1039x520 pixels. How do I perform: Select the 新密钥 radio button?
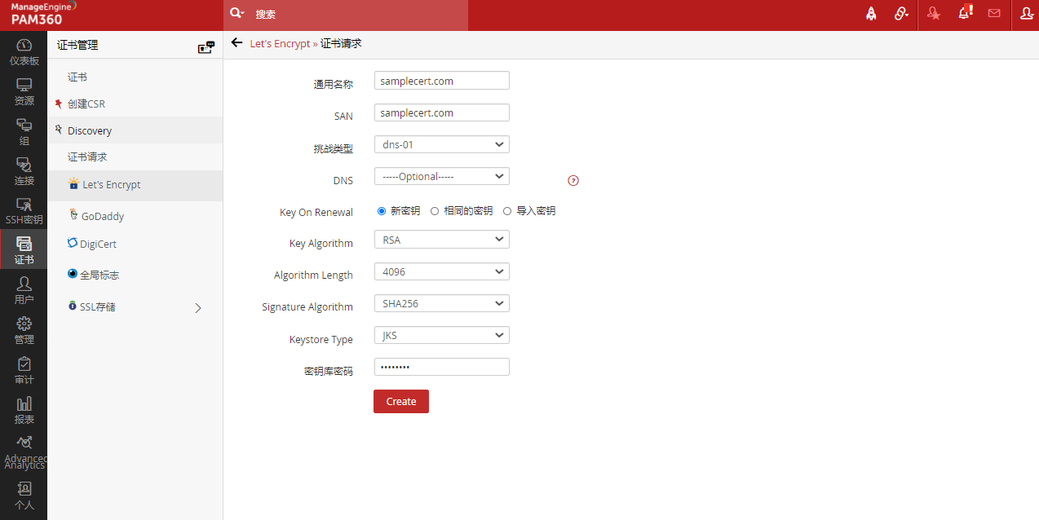tap(382, 210)
